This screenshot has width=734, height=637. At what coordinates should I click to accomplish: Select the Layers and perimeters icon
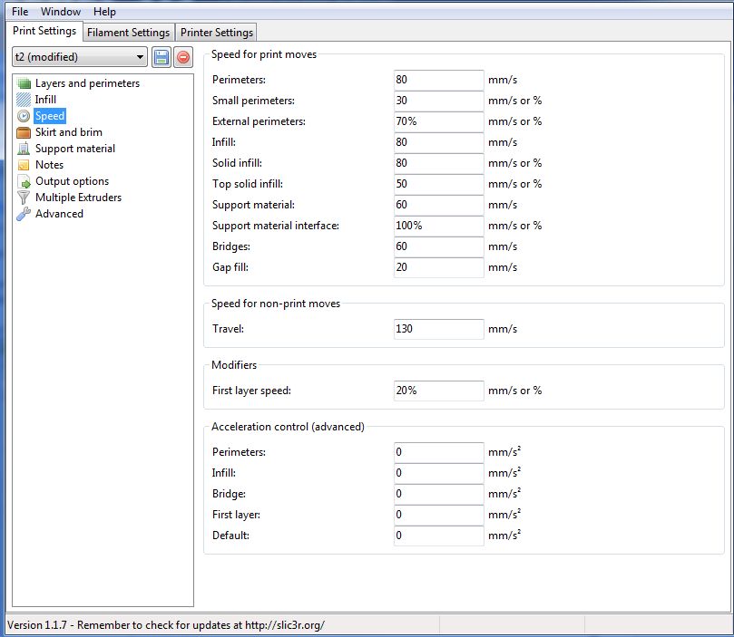click(24, 83)
